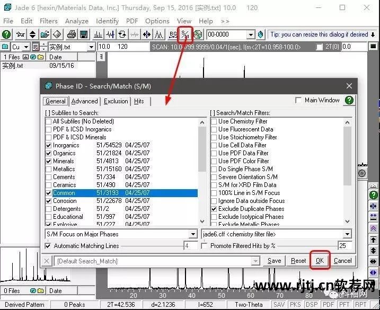Check the Do Single Phase S/M option

point(214,169)
